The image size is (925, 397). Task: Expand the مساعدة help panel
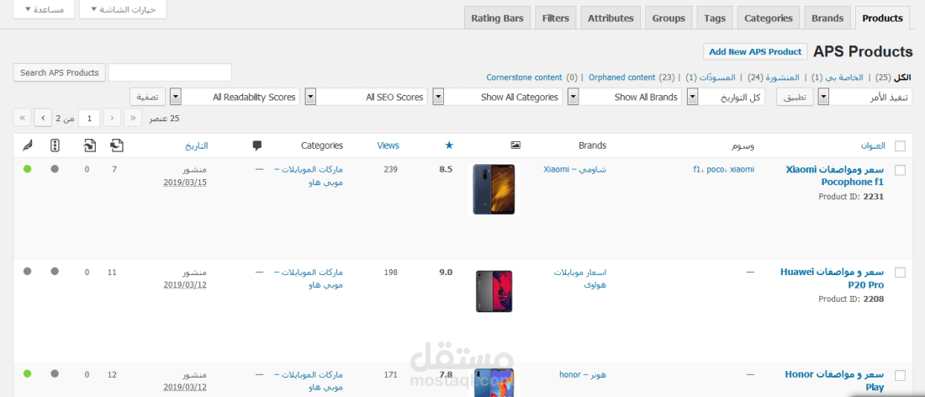[43, 9]
